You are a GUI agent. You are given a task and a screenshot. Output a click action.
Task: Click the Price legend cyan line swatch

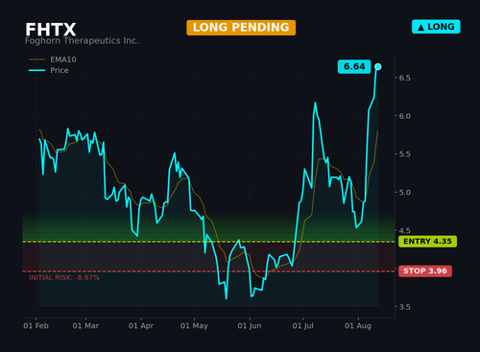tap(36, 70)
